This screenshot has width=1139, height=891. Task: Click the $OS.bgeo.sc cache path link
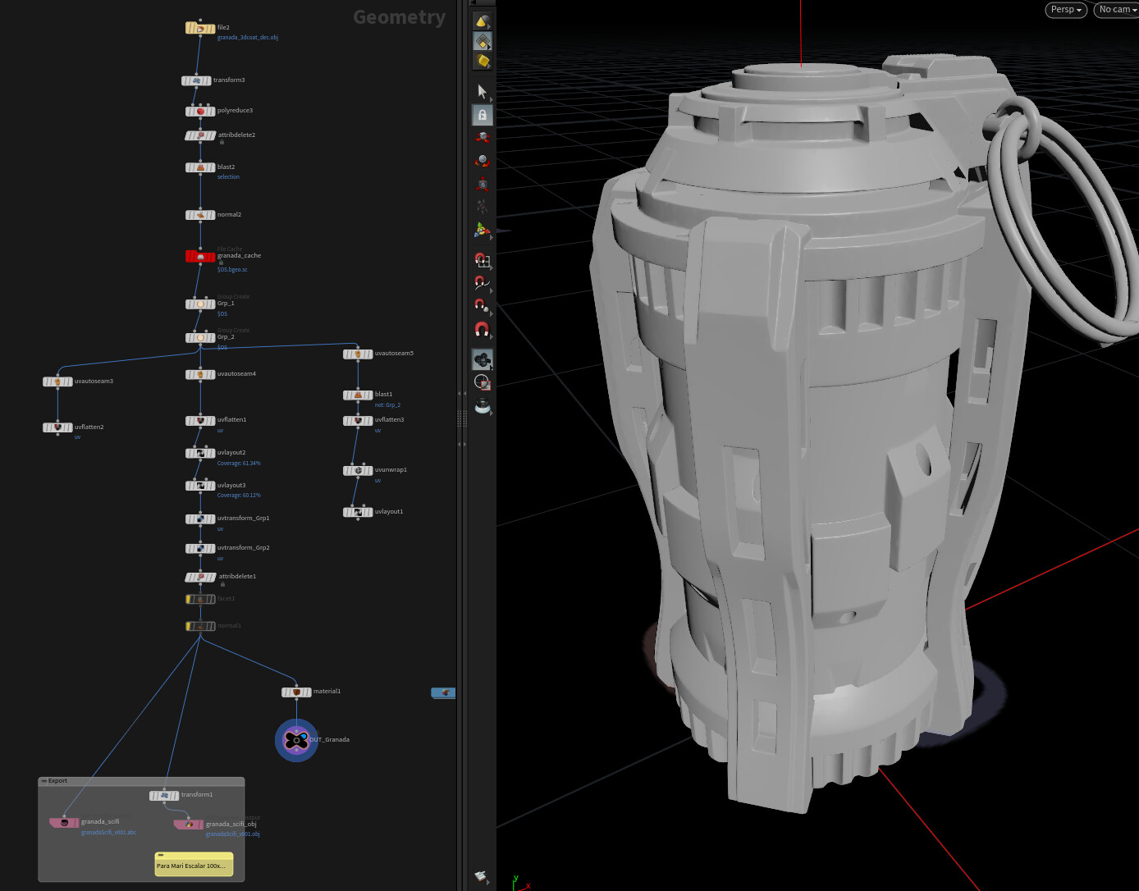pyautogui.click(x=232, y=269)
